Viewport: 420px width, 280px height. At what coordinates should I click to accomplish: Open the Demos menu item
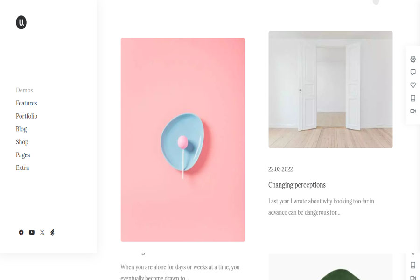24,90
